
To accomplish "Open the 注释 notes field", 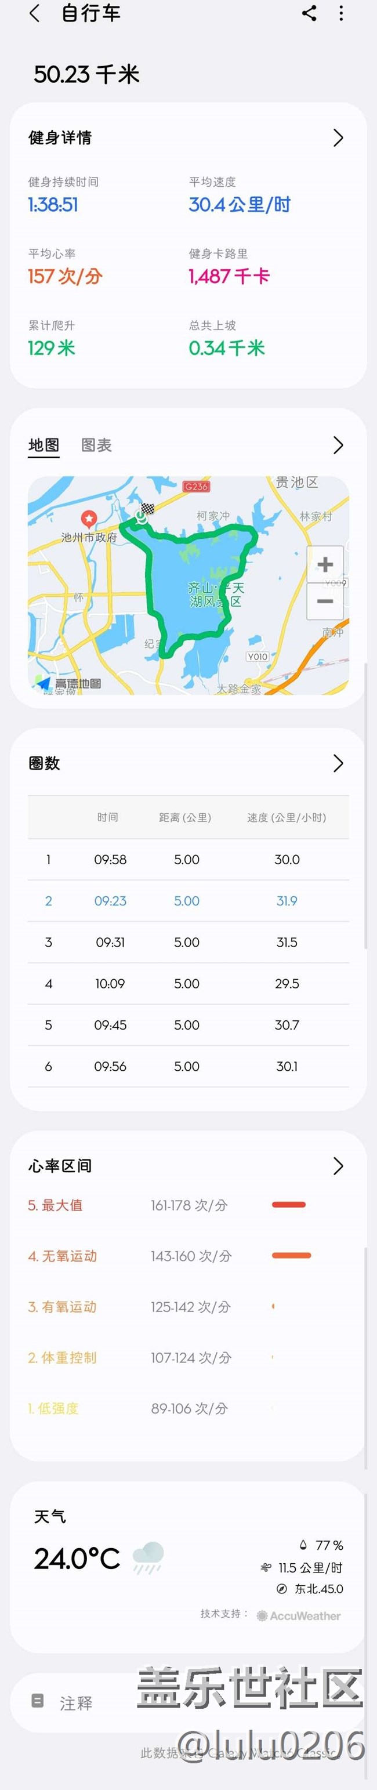I will (77, 1702).
